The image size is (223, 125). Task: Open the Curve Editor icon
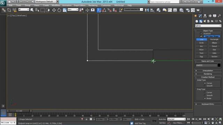point(170,10)
